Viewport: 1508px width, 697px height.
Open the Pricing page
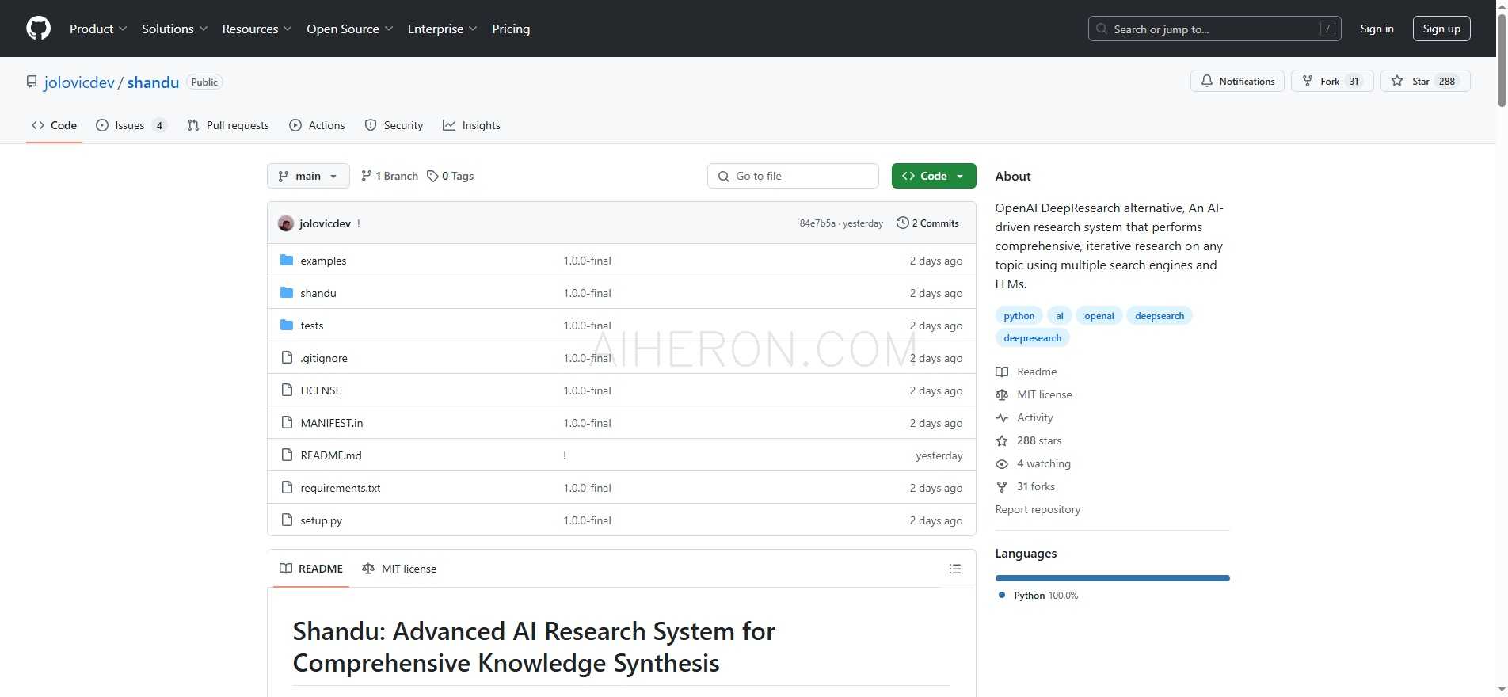(x=511, y=29)
